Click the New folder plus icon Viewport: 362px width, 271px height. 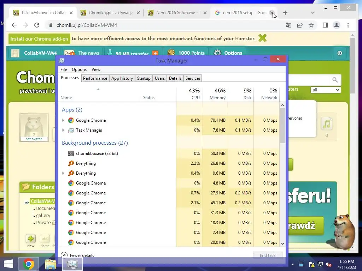point(31,239)
